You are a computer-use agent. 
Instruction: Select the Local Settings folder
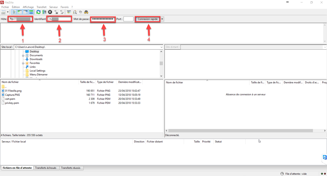38,71
